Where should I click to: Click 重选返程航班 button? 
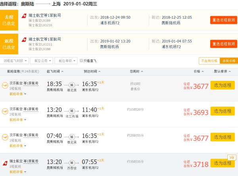(224, 44)
